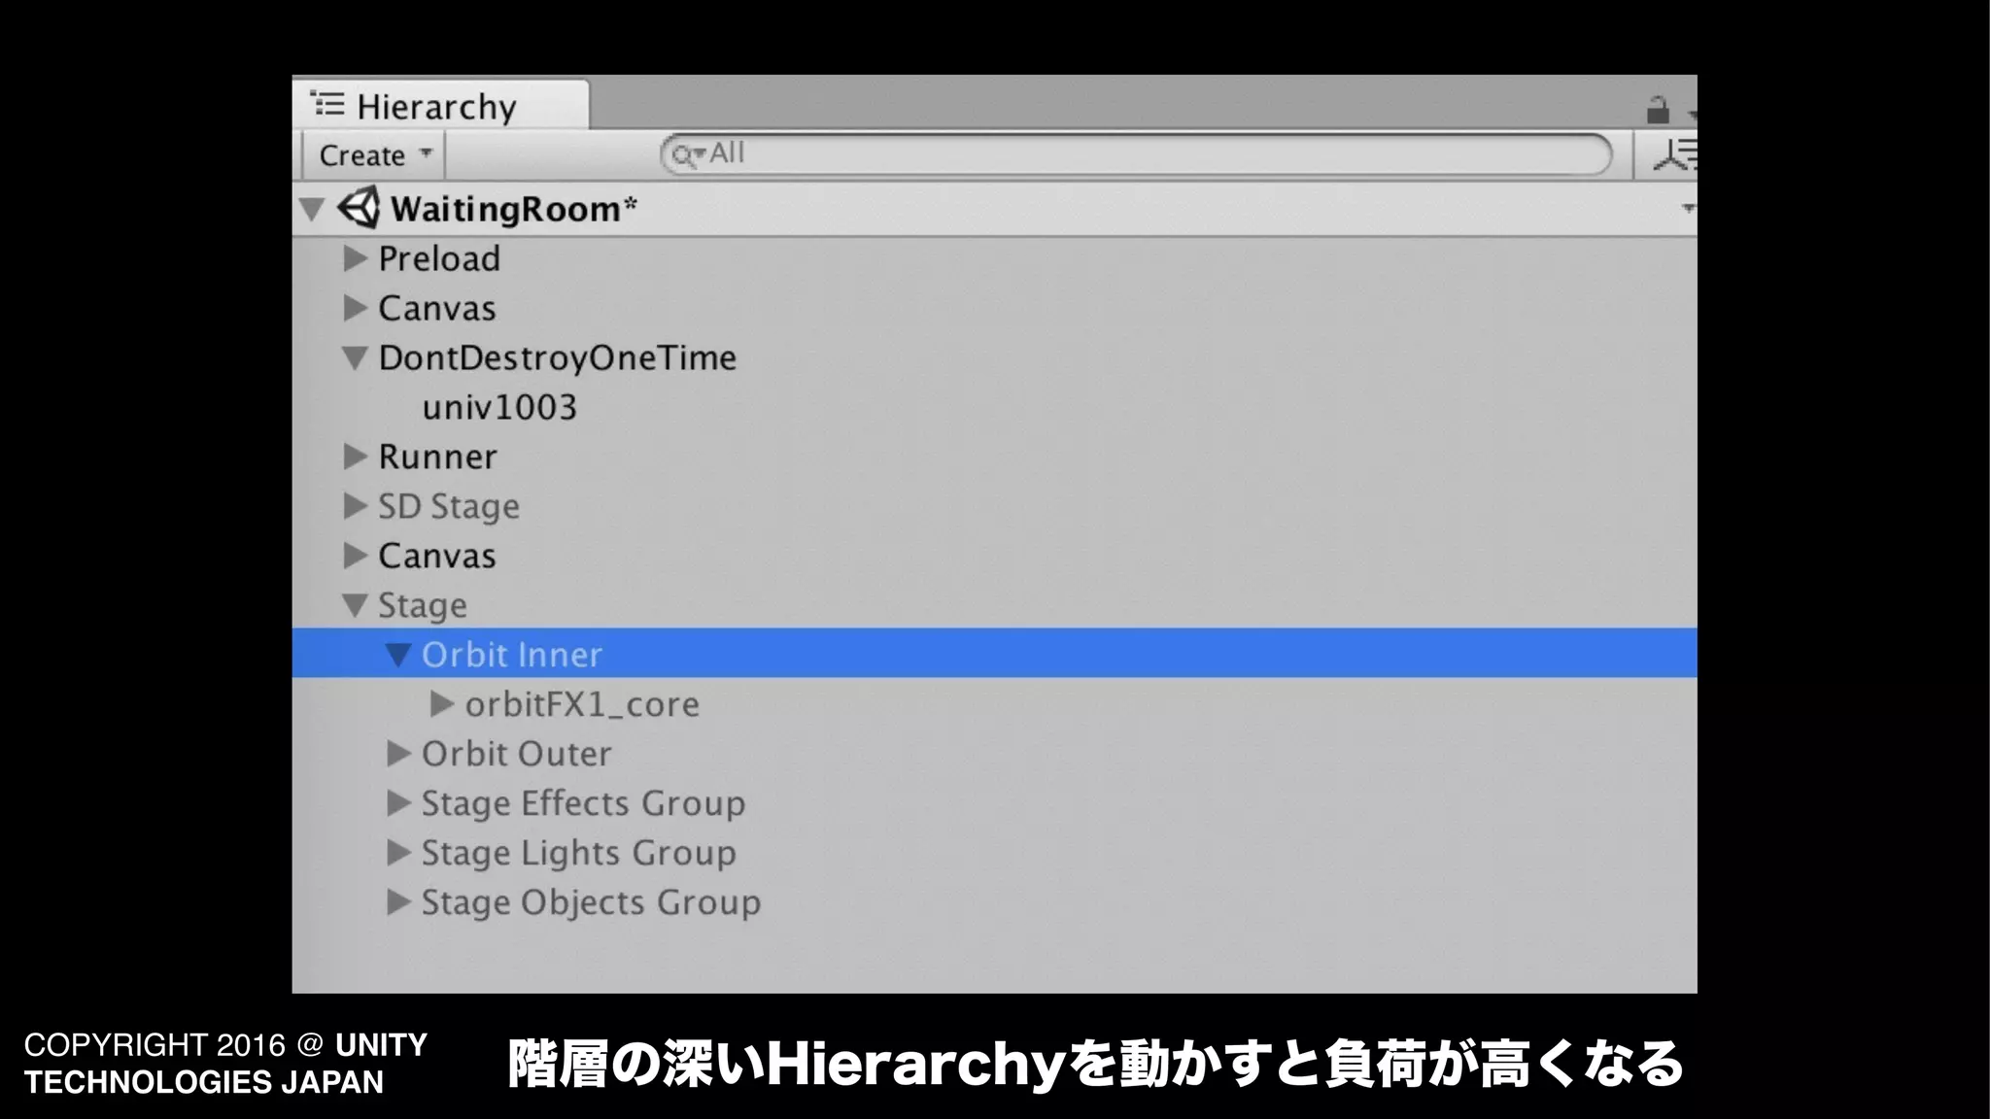Expand Stage Objects Group arrow
The image size is (1990, 1119).
(397, 902)
